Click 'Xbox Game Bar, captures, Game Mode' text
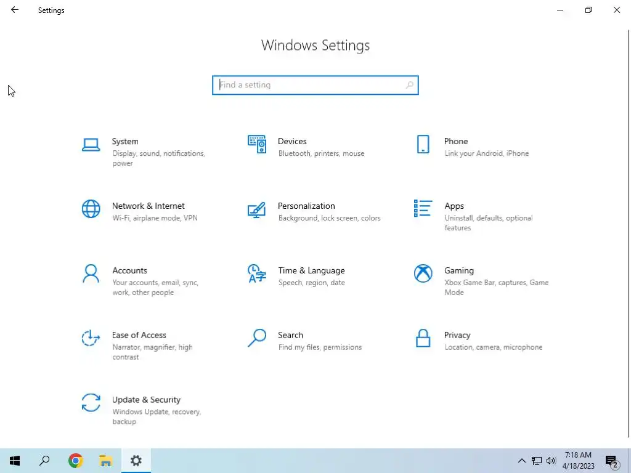Image resolution: width=631 pixels, height=473 pixels. pyautogui.click(x=497, y=287)
